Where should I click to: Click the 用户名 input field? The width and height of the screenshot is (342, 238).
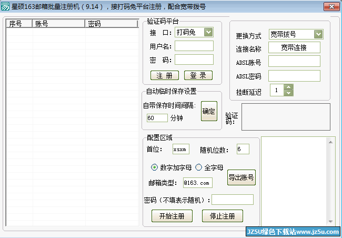click(194, 46)
